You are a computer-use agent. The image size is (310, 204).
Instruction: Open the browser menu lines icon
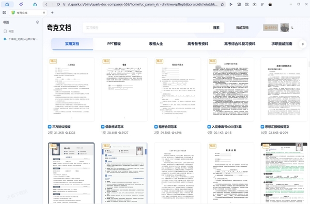(x=262, y=4)
